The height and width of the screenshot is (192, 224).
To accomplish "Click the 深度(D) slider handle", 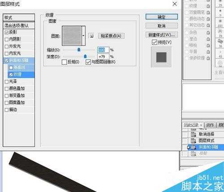I will [85, 56].
